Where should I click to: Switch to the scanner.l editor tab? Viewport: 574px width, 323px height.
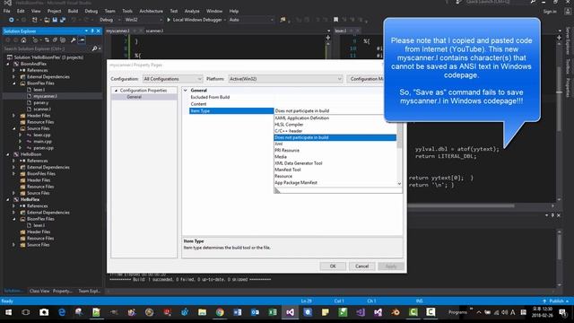[x=154, y=31]
